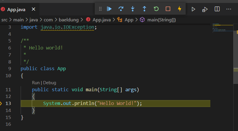
Task: Click the Hot Code Replace lightning icon
Action: pos(179,9)
